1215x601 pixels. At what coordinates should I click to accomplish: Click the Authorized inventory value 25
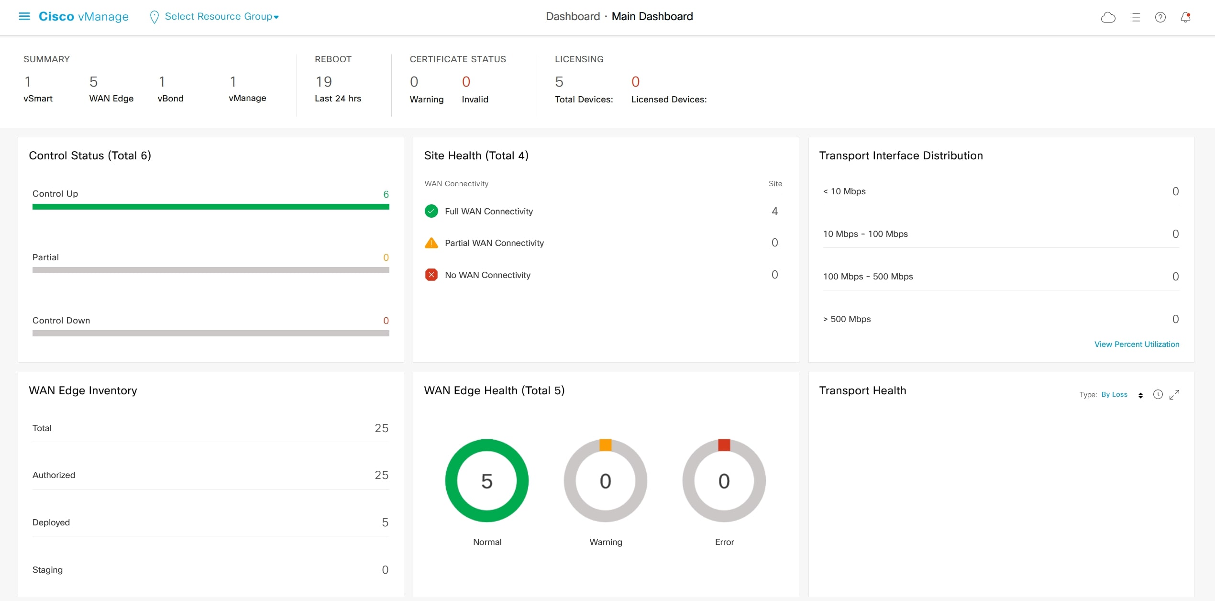[381, 475]
